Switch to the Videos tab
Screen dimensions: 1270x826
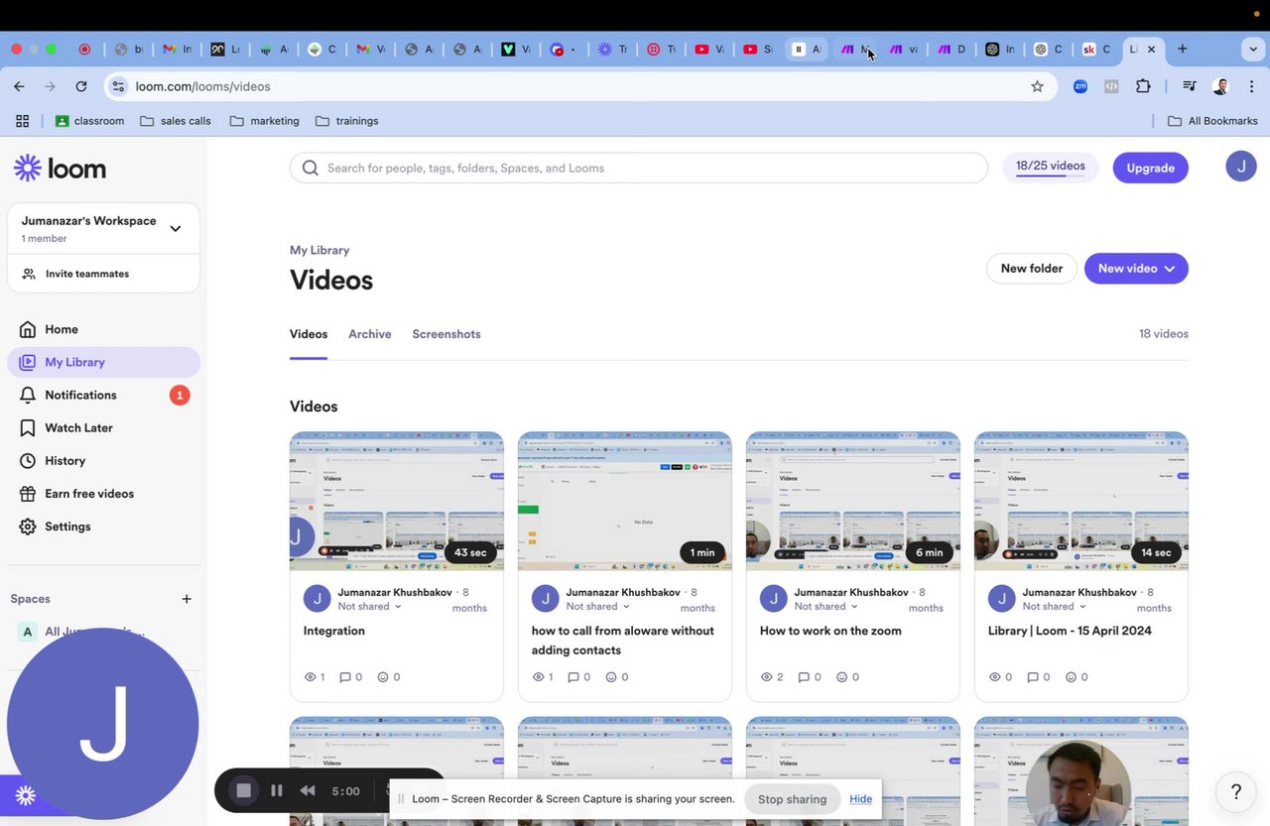tap(309, 334)
